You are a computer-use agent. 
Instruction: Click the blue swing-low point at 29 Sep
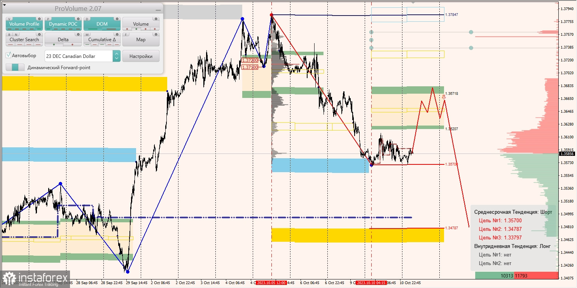pyautogui.click(x=128, y=271)
